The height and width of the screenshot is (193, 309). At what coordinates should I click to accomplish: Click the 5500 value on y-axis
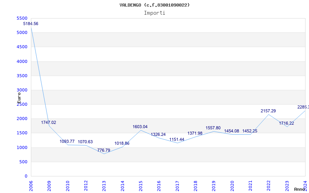click(22, 18)
